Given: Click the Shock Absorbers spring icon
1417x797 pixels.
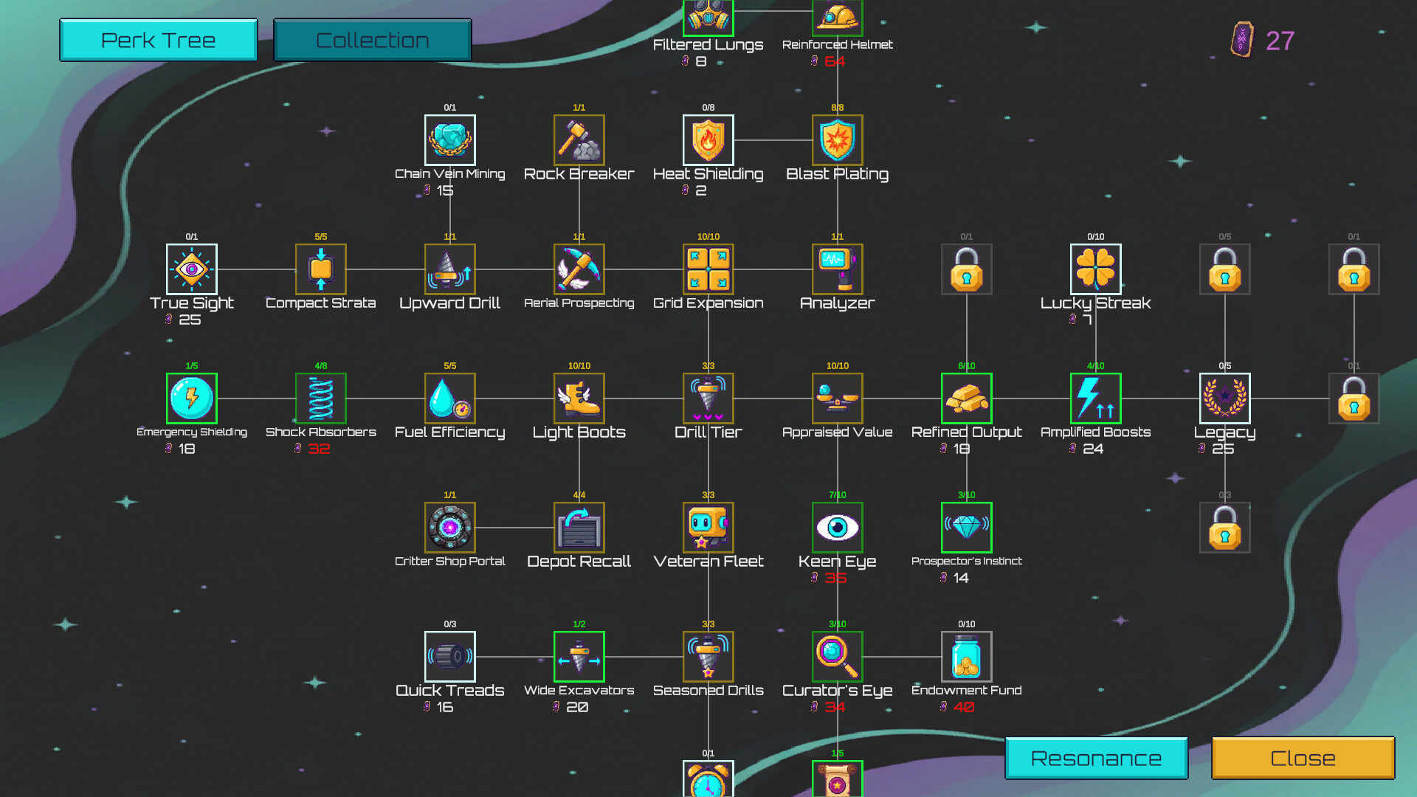Looking at the screenshot, I should (321, 398).
